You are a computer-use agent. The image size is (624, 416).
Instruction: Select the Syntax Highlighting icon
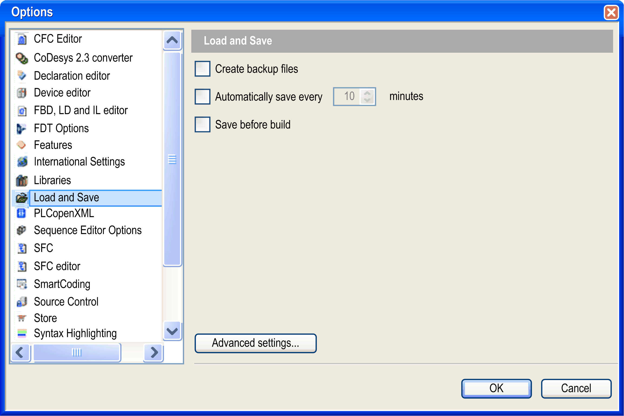tap(22, 334)
